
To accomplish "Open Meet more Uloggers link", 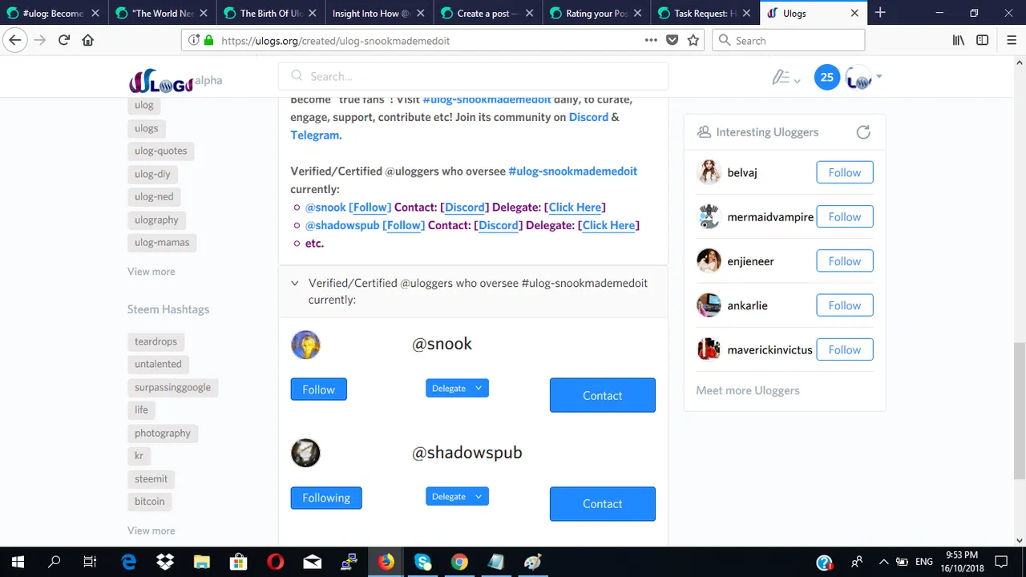I will (748, 390).
